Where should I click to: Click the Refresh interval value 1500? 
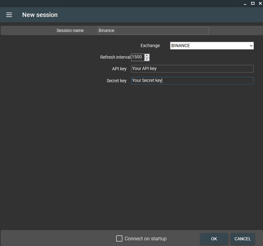(137, 57)
